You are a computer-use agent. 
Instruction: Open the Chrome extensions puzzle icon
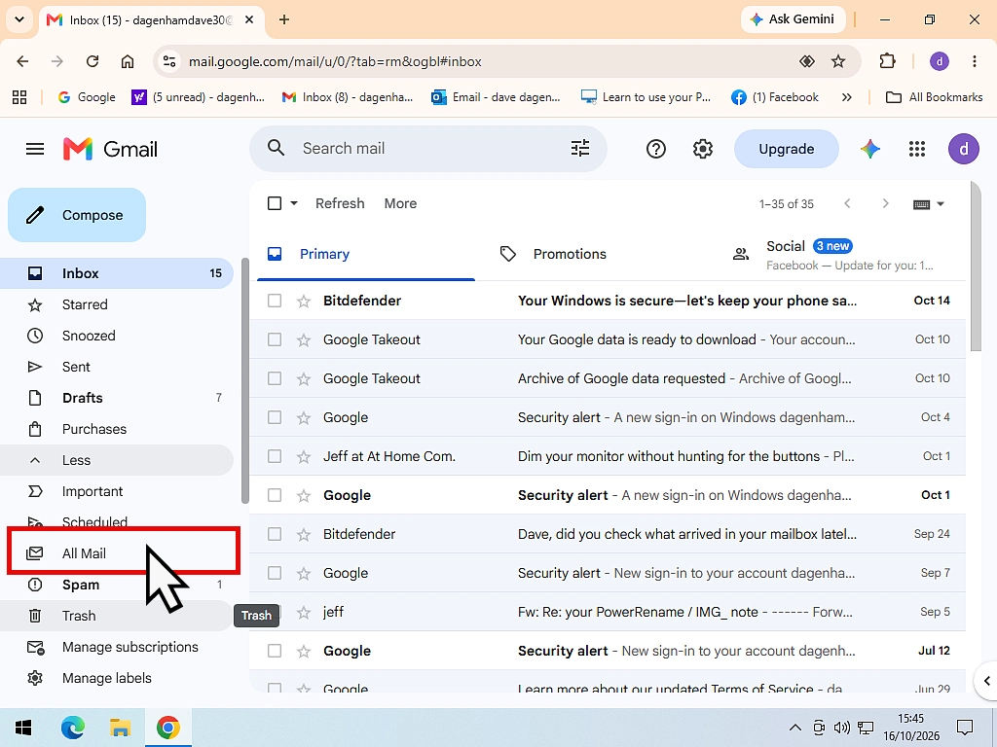pyautogui.click(x=887, y=61)
